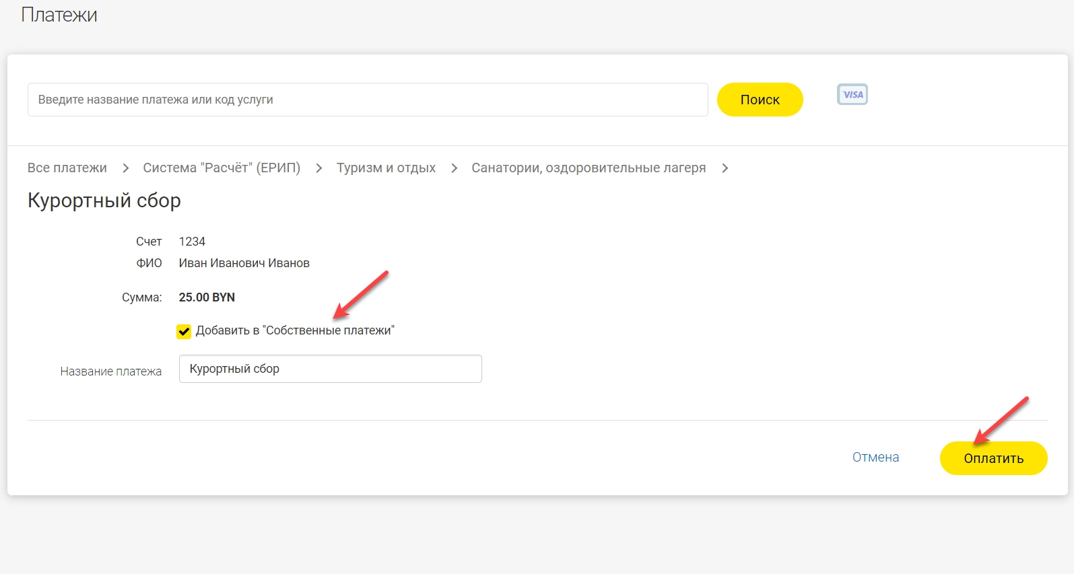Screen dimensions: 1074x574
Task: Uncheck Добавить в "Собственные платежи" checkbox
Action: pos(184,331)
